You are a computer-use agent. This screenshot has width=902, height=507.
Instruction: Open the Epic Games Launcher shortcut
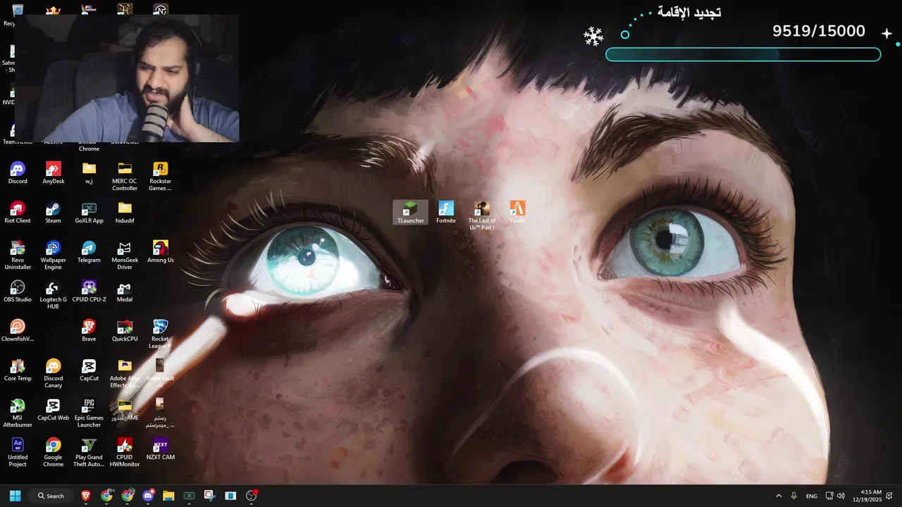click(x=89, y=413)
